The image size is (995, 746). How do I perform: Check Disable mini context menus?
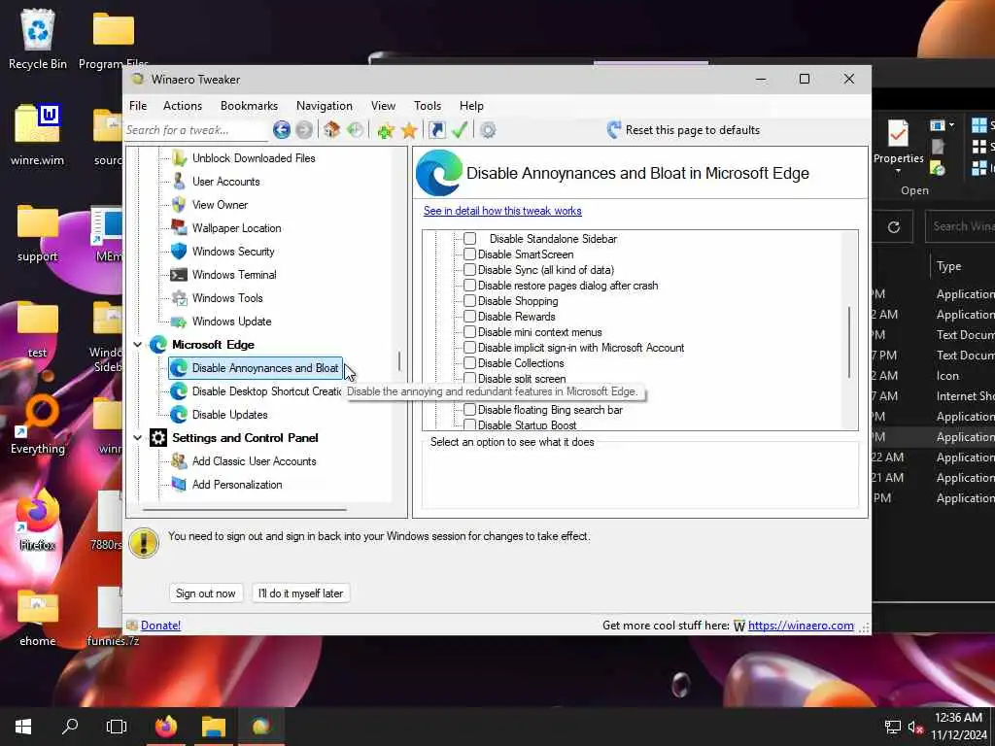pos(469,332)
